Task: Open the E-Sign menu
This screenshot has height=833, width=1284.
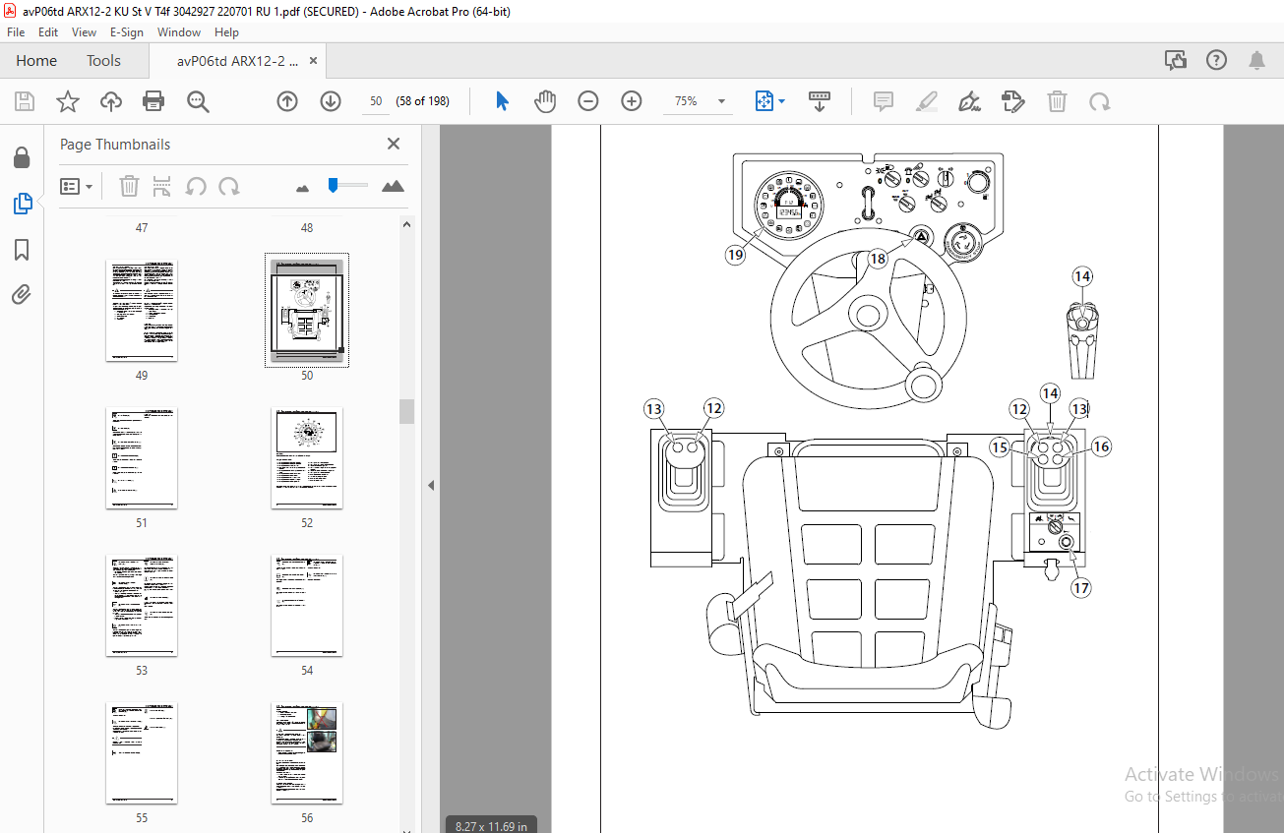Action: point(127,32)
